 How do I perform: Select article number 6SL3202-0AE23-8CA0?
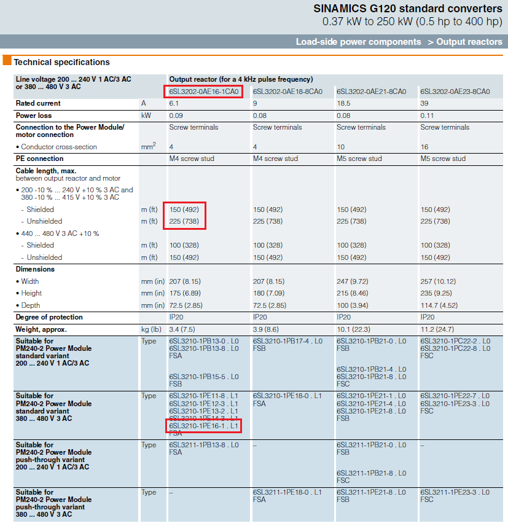[x=455, y=92]
